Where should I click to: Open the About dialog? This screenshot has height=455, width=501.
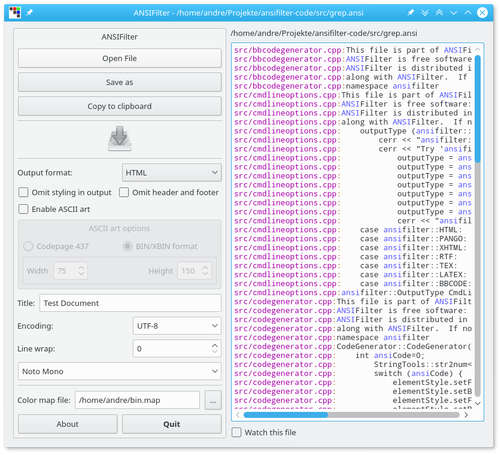pyautogui.click(x=68, y=424)
